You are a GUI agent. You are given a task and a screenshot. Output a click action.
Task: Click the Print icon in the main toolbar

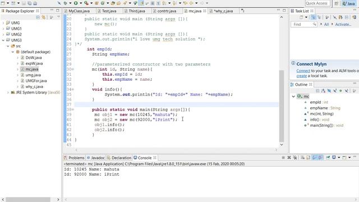(35, 3)
